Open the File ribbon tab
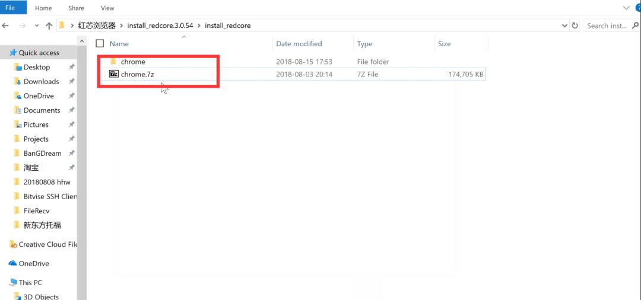The height and width of the screenshot is (300, 641). (x=11, y=7)
